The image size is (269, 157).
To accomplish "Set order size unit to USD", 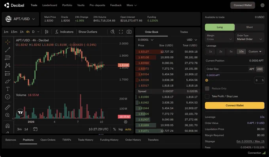I will [x=260, y=69].
